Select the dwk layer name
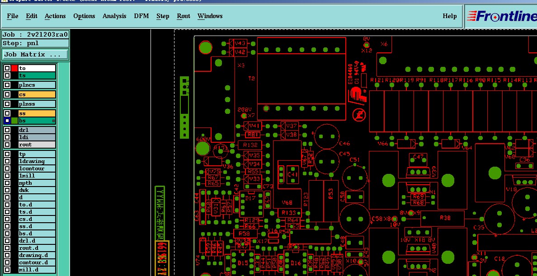Viewport: 537px width, 276px height. coord(37,190)
